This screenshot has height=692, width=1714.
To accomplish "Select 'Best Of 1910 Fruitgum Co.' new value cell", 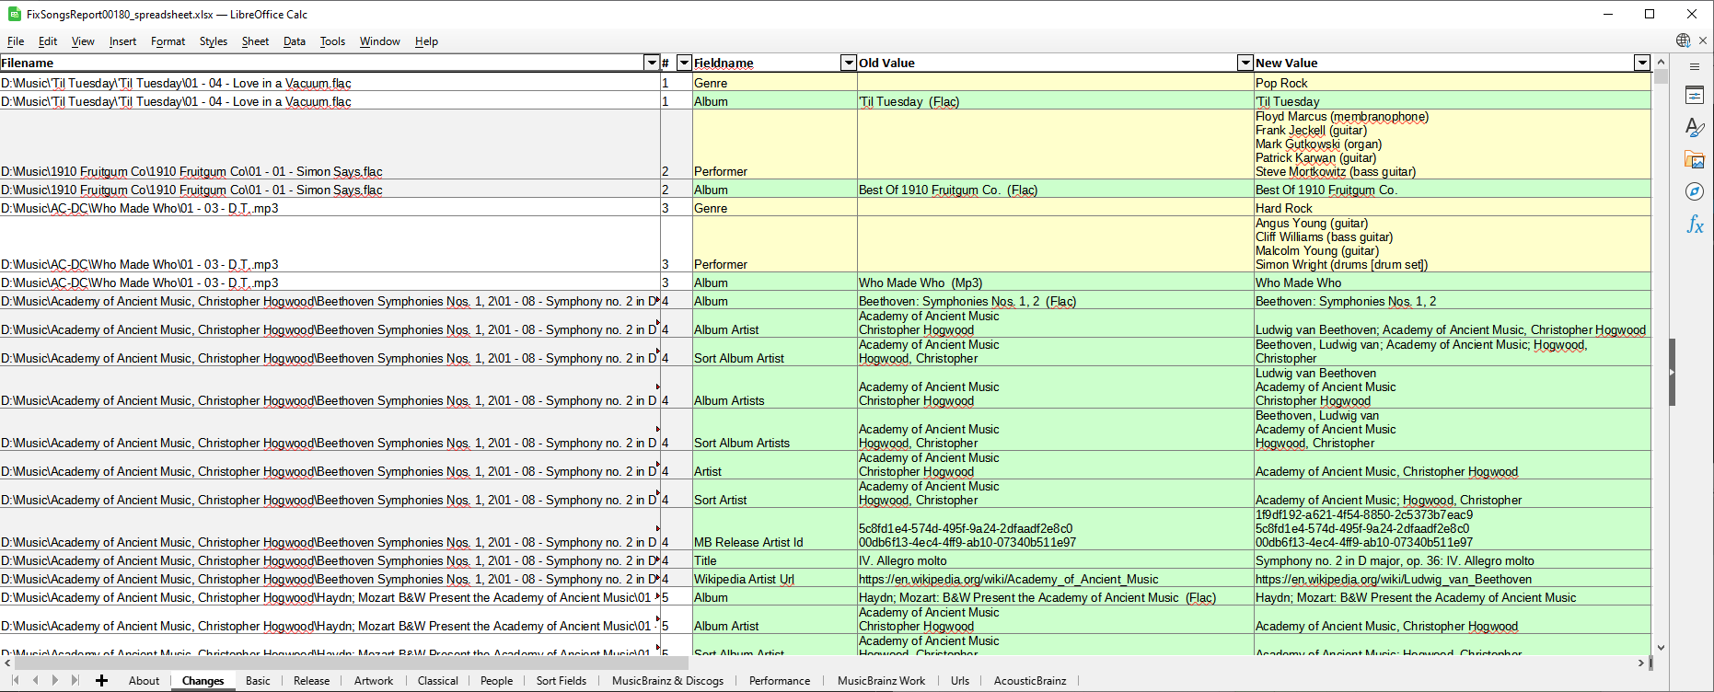I will pos(1453,189).
